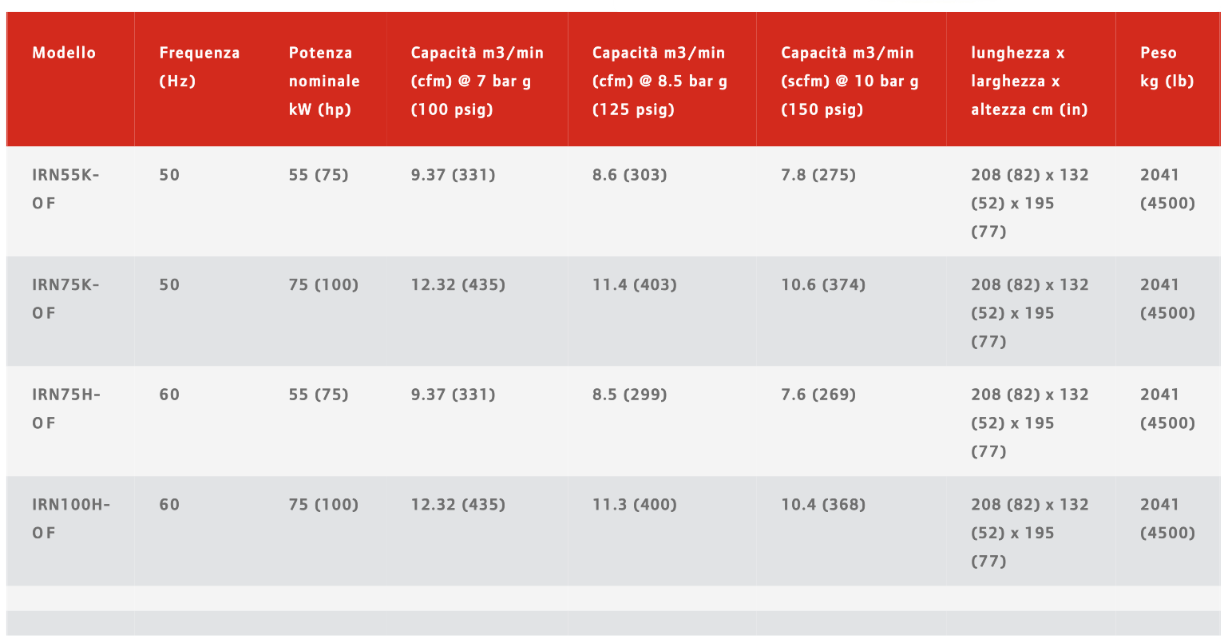Select the IRN55K-OF model cell
The height and width of the screenshot is (643, 1228).
tap(65, 189)
